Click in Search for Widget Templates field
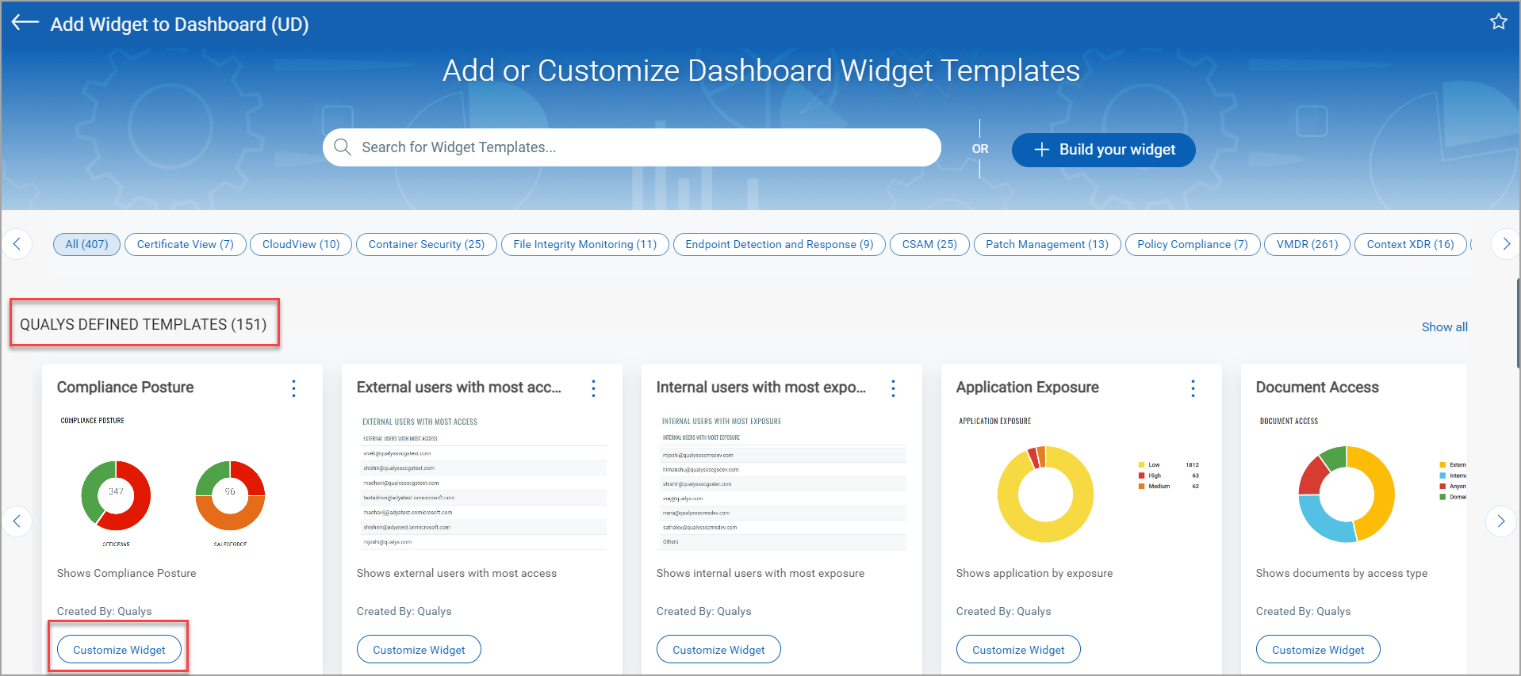Screen dimensions: 1521x676 [x=631, y=147]
